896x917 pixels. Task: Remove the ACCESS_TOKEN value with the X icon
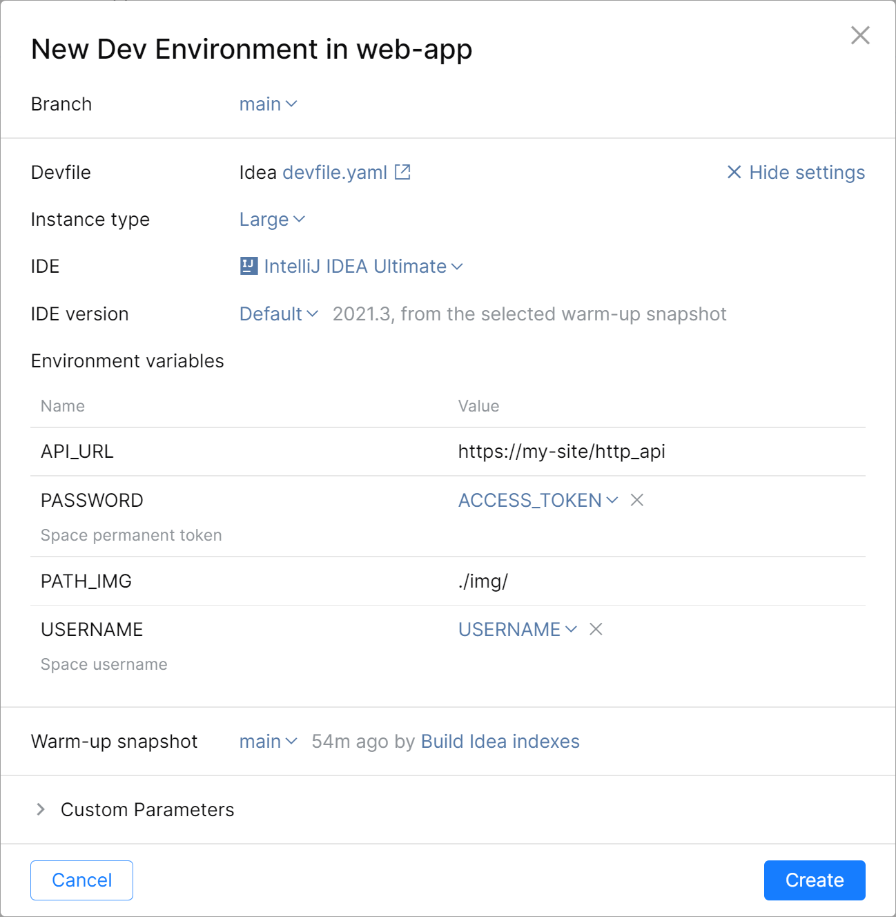click(636, 500)
